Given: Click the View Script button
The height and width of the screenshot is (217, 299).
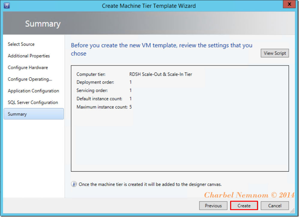Looking at the screenshot, I should (x=275, y=53).
